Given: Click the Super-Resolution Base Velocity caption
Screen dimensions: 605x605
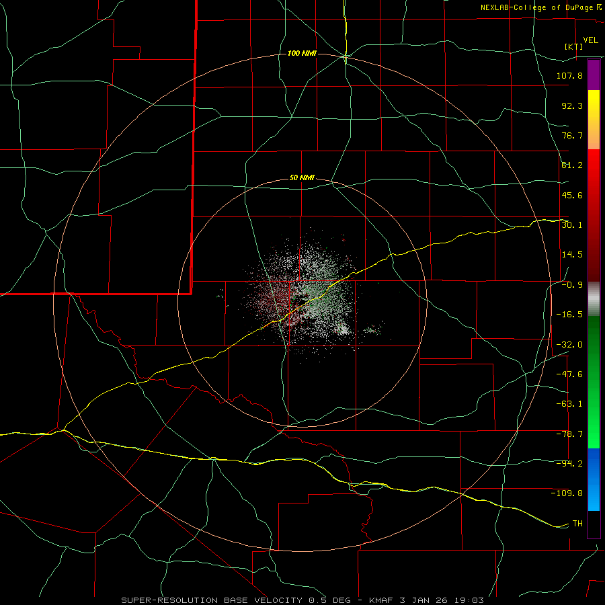Looking at the screenshot, I should 302,600.
